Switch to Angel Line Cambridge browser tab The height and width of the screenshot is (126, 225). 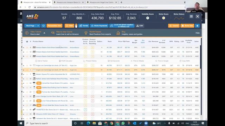tap(102, 2)
